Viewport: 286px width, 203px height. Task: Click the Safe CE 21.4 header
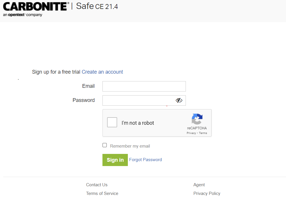tap(96, 6)
